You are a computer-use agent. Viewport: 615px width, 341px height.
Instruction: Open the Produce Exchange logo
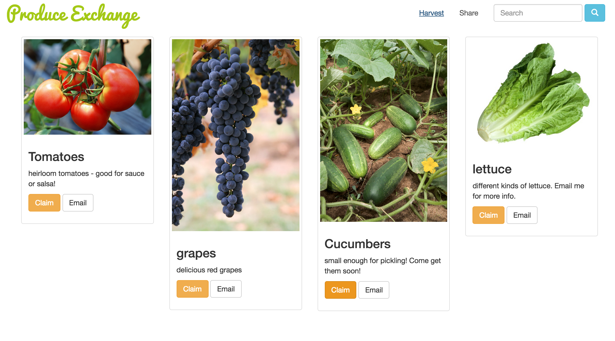[x=73, y=15]
